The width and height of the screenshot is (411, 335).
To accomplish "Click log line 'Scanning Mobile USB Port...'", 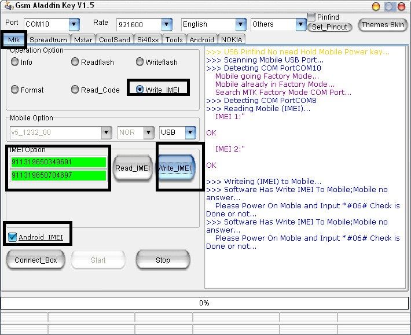I will point(265,60).
